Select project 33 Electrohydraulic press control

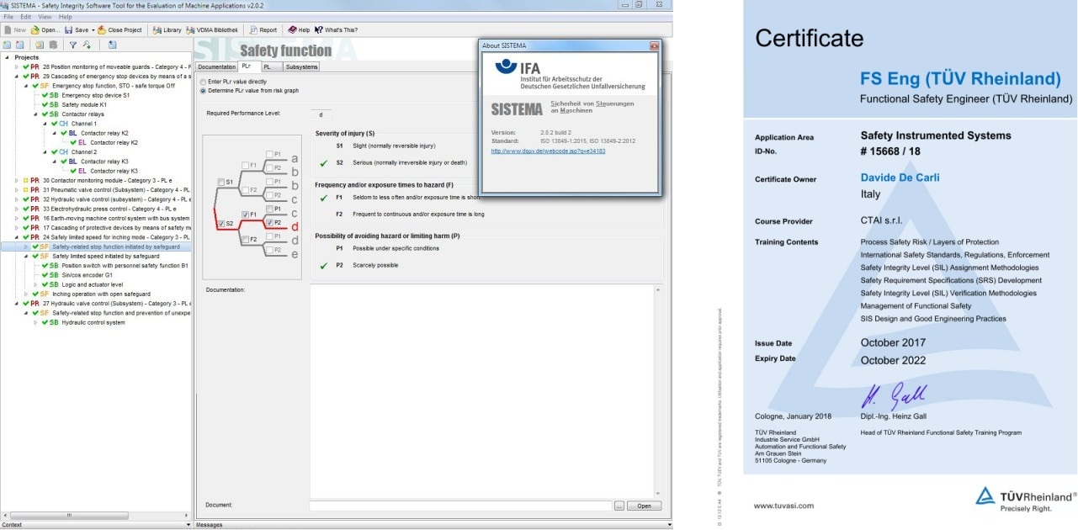click(109, 209)
